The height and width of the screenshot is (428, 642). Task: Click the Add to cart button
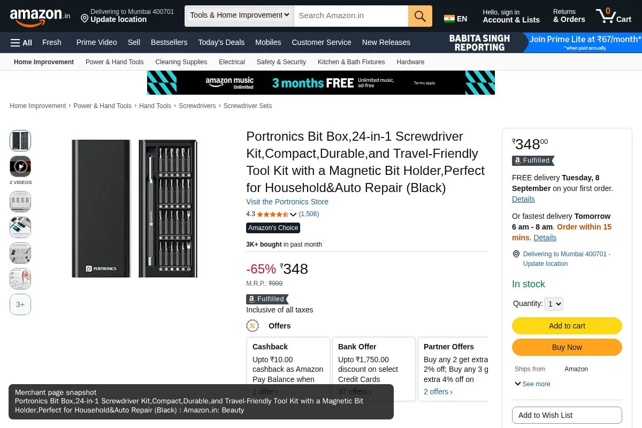click(567, 326)
